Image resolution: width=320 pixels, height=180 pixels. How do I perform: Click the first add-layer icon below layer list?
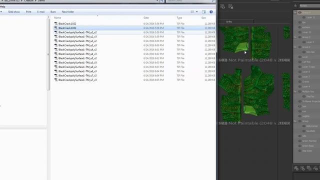coord(296,168)
